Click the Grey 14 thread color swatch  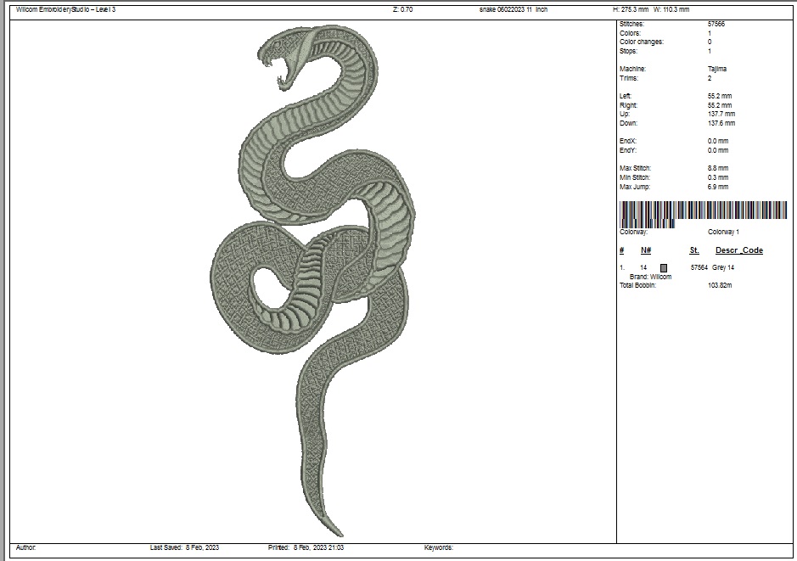coord(664,267)
